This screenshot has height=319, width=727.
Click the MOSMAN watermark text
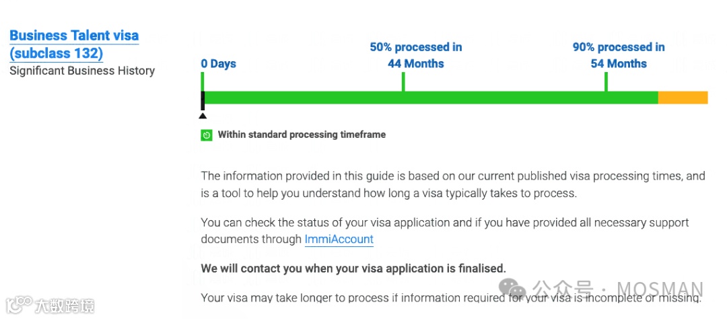[660, 290]
